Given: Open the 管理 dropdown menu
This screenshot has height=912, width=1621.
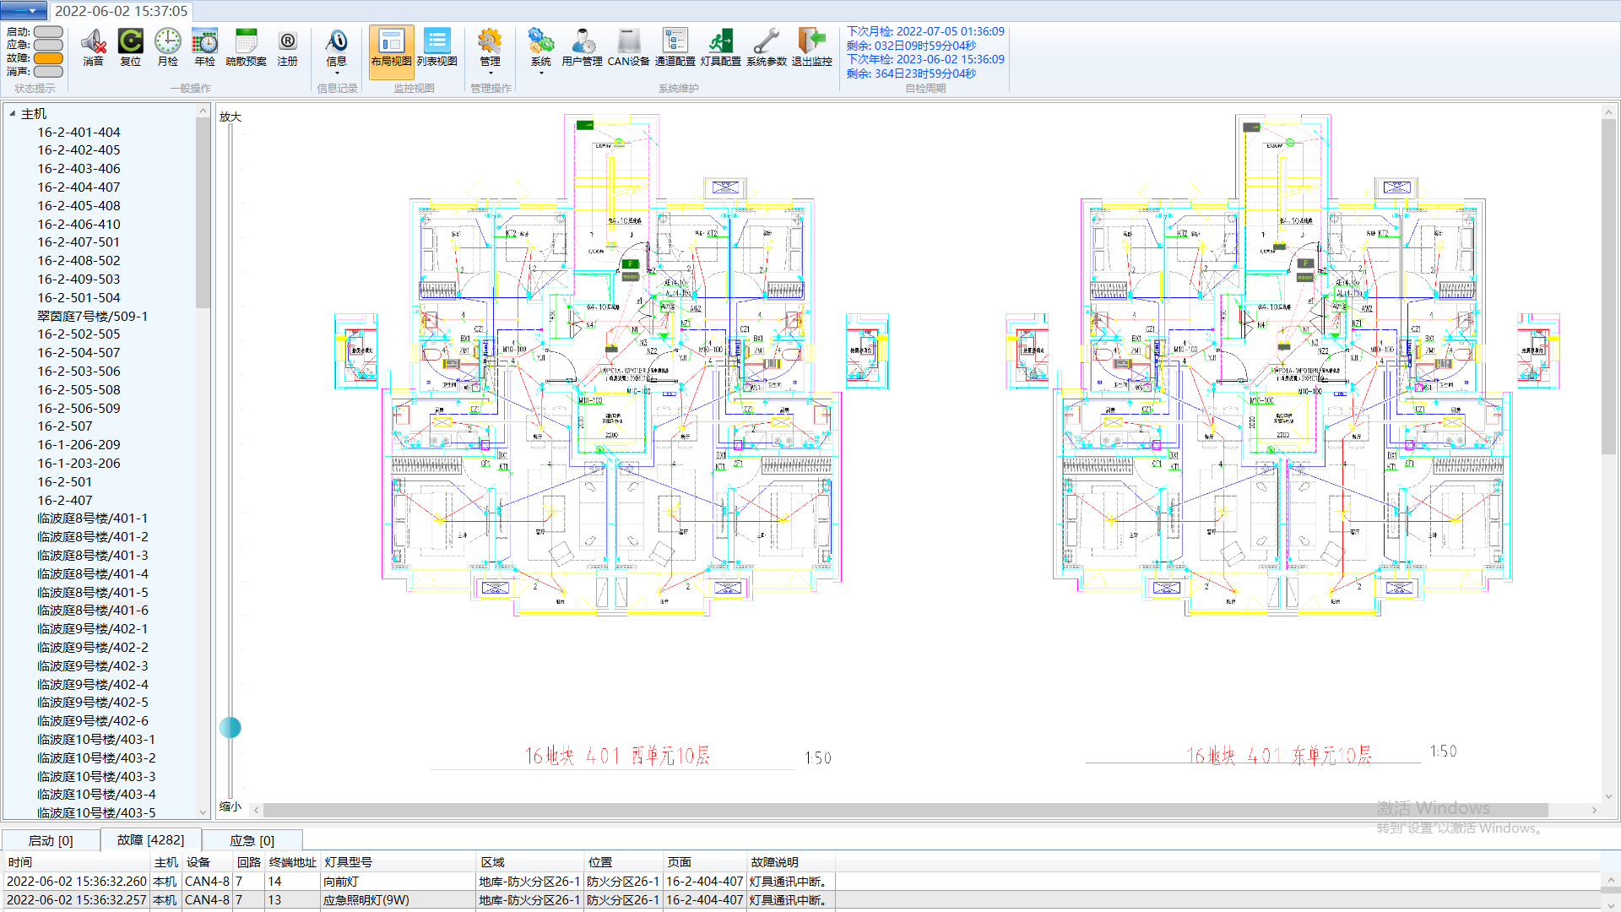Looking at the screenshot, I should click(x=490, y=52).
